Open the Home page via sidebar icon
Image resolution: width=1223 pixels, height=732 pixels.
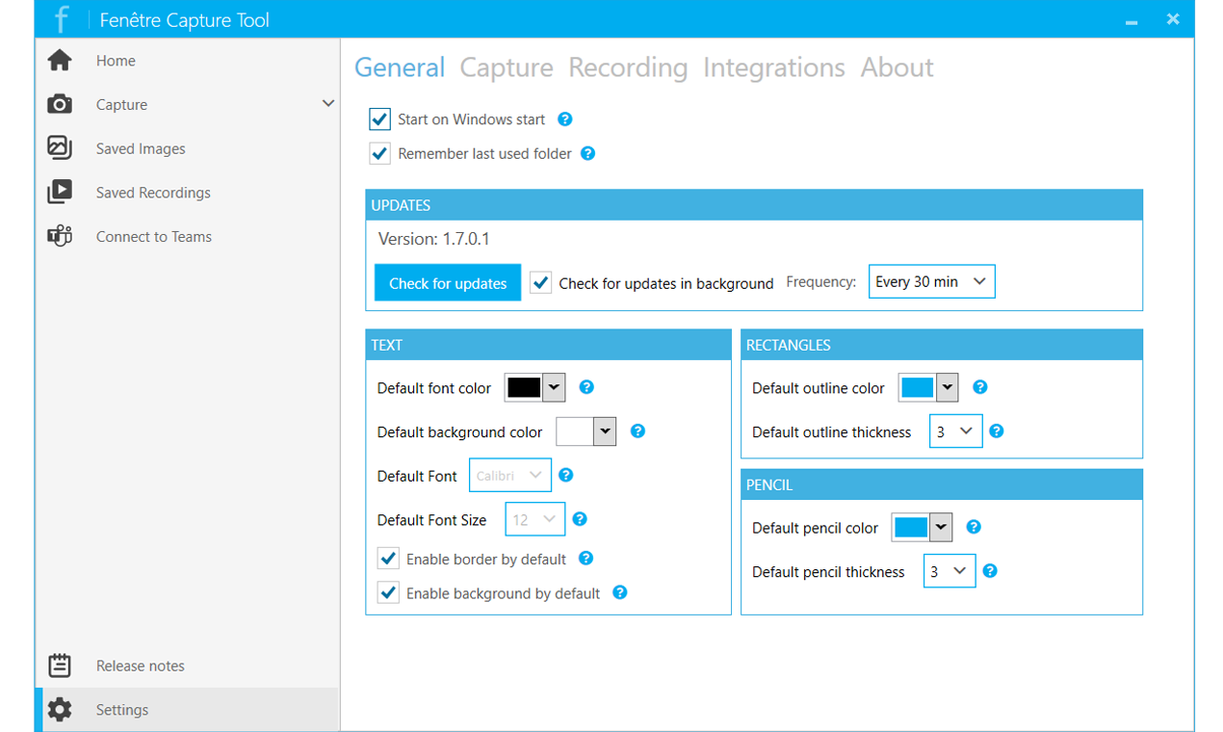[x=60, y=60]
